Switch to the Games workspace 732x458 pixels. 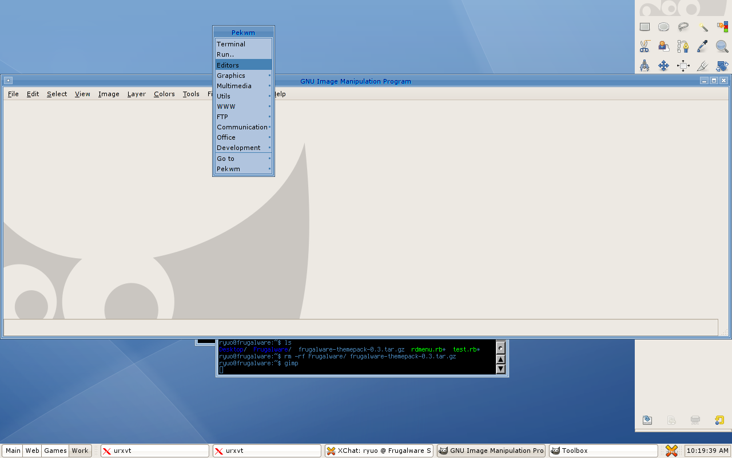[55, 451]
